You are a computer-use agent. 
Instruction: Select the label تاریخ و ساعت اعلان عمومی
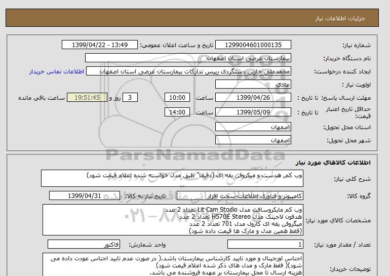coord(177,45)
